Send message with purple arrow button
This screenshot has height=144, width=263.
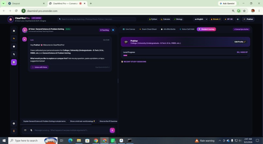112,130
